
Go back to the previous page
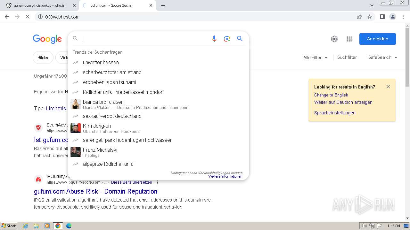click(x=7, y=17)
